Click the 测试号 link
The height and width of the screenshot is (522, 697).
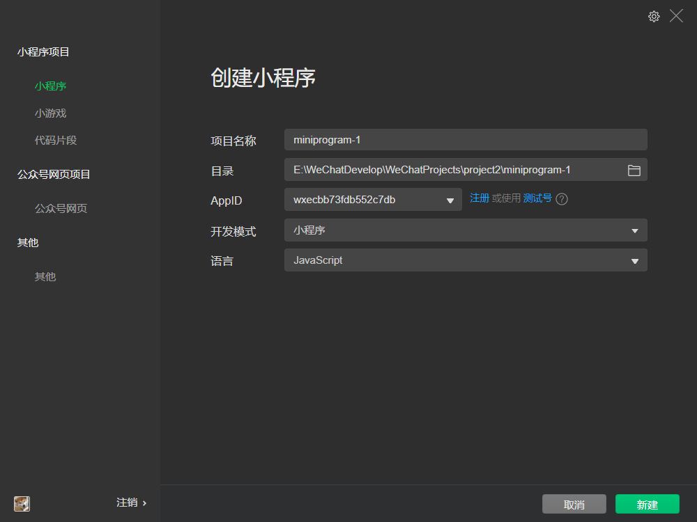[537, 198]
